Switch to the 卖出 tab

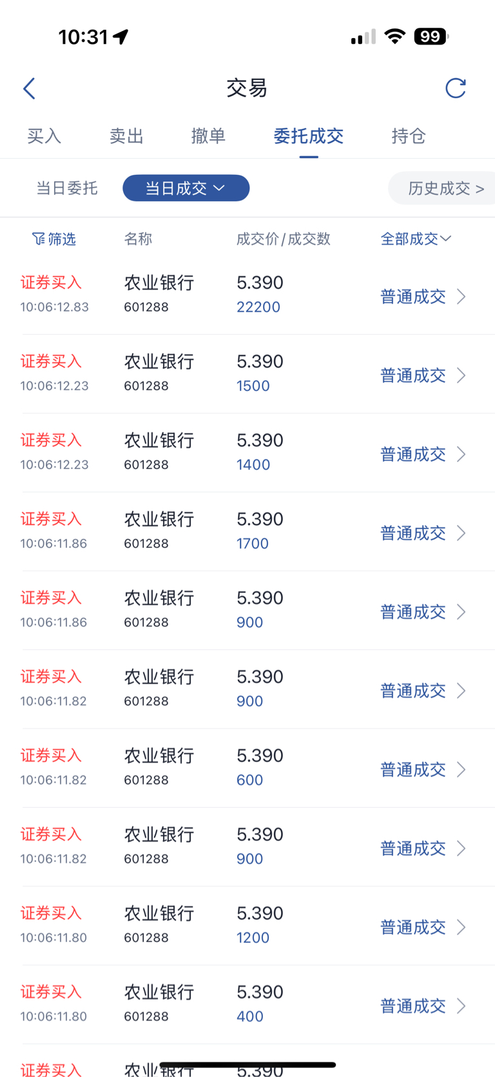[126, 136]
